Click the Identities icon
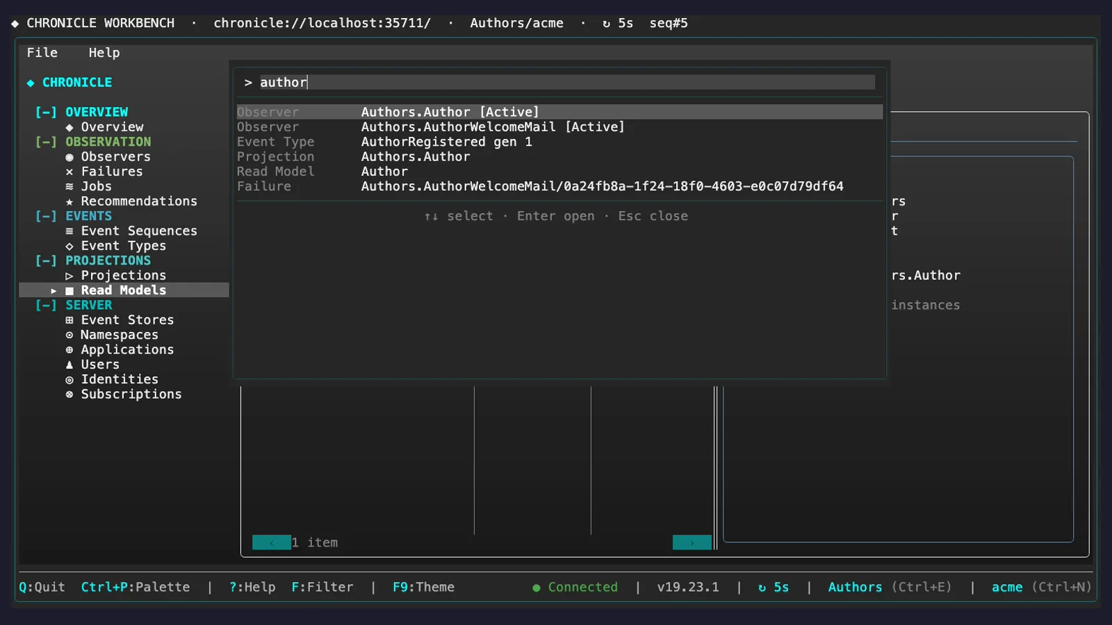1112x625 pixels. (69, 380)
